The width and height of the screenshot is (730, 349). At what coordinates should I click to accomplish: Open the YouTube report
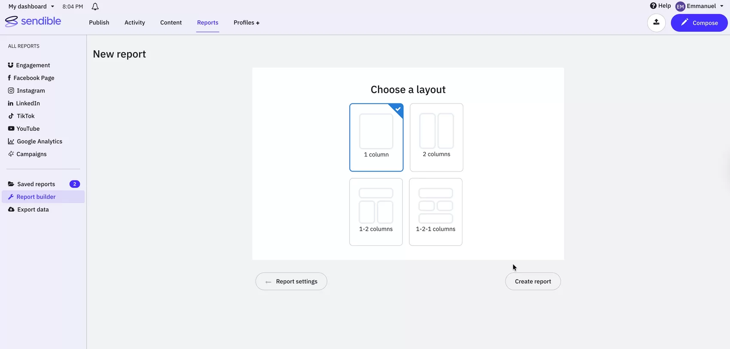click(28, 129)
